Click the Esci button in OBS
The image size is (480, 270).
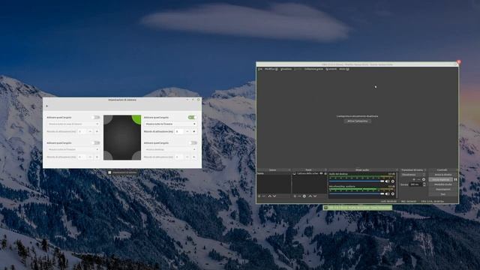443,194
